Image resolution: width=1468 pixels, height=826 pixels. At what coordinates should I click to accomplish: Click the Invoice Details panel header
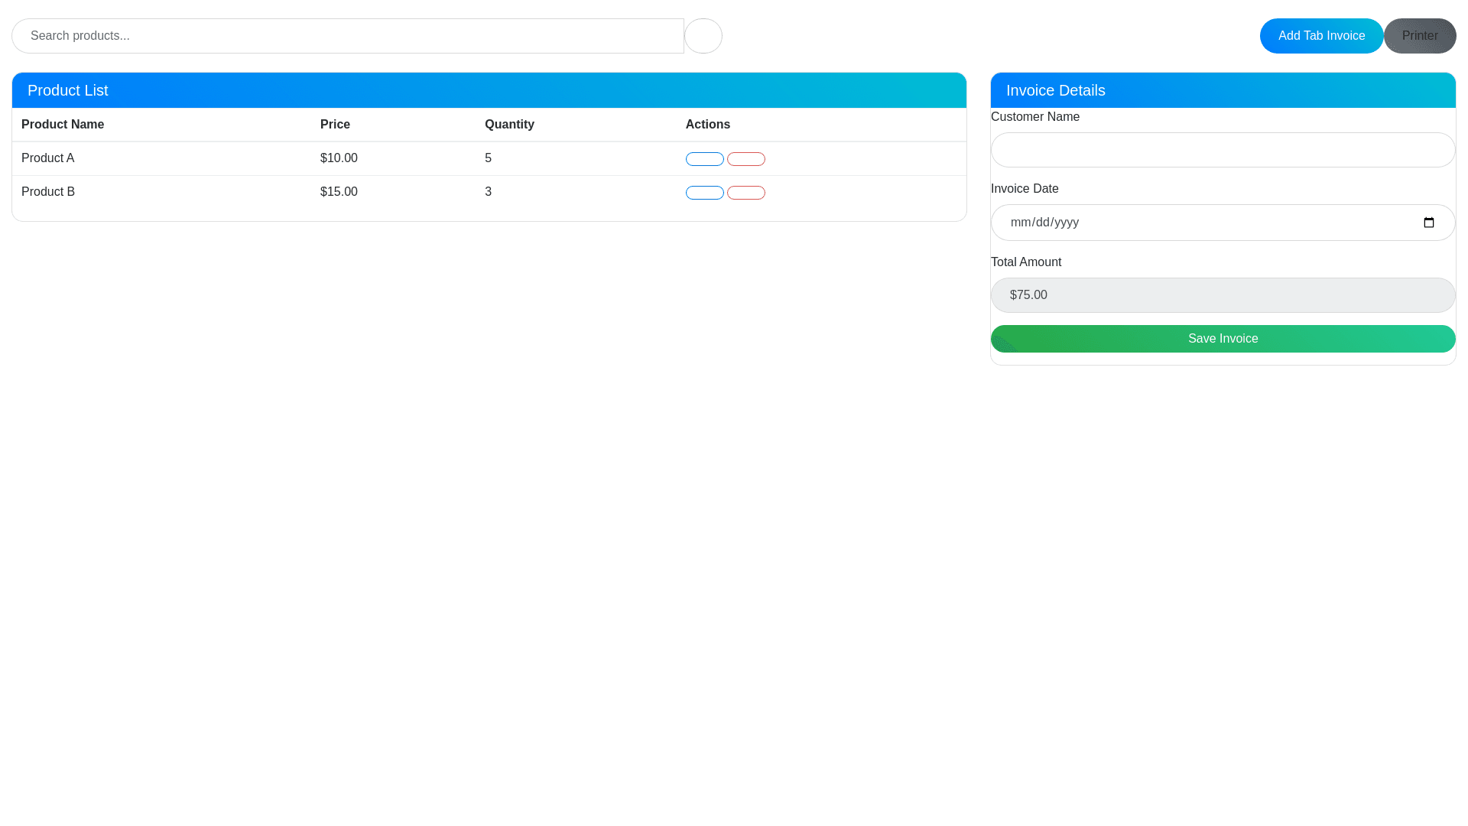[x=1223, y=90]
